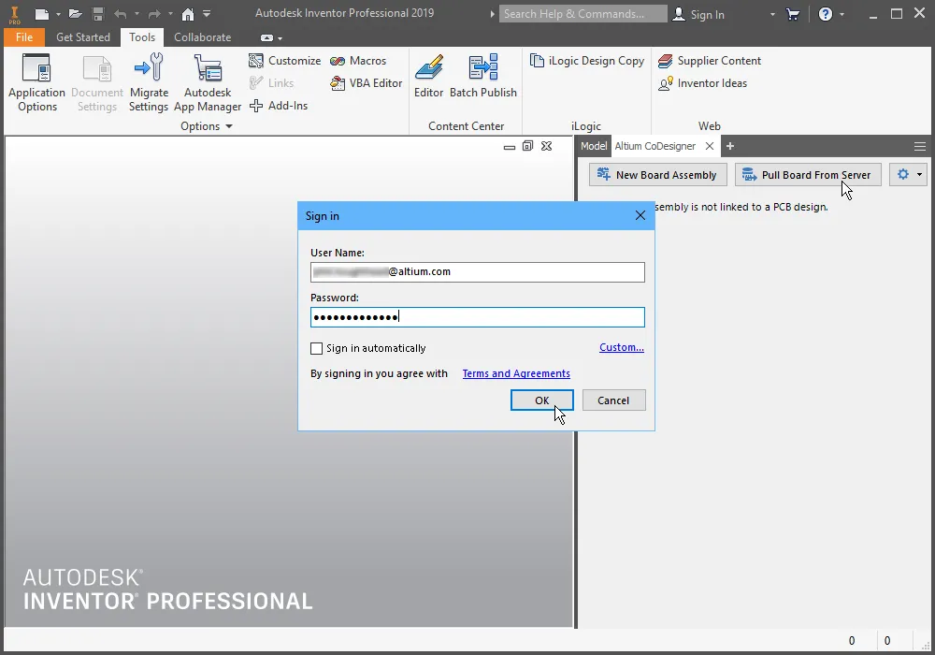The height and width of the screenshot is (655, 935).
Task: Click Pull Board From Server
Action: tap(808, 175)
